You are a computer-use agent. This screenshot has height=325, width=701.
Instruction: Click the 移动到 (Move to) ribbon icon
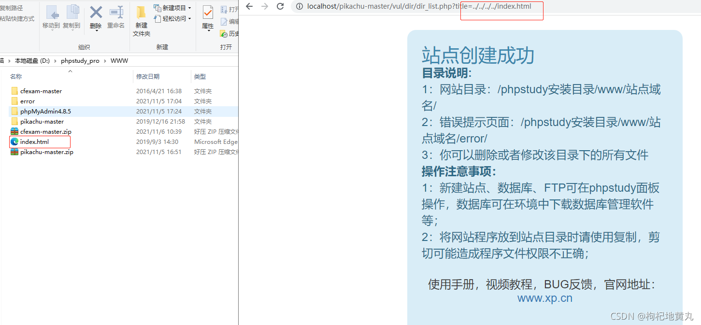pos(52,13)
